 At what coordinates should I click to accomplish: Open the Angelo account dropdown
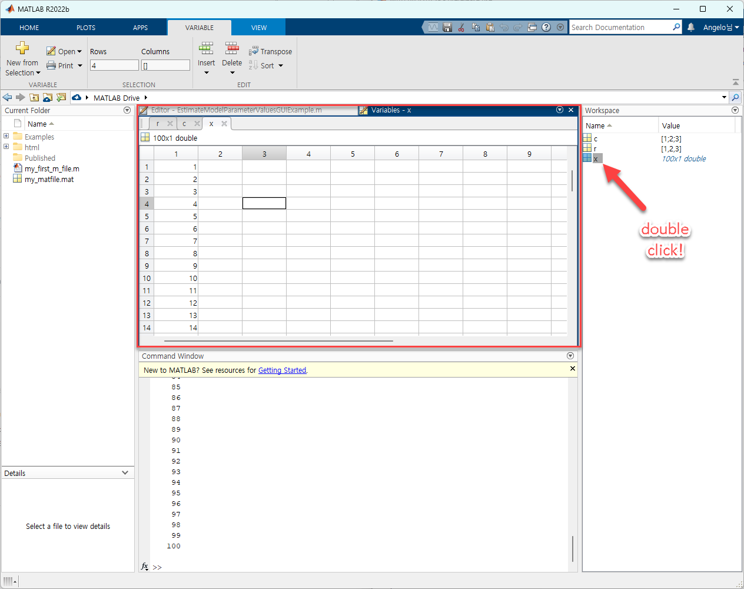721,27
